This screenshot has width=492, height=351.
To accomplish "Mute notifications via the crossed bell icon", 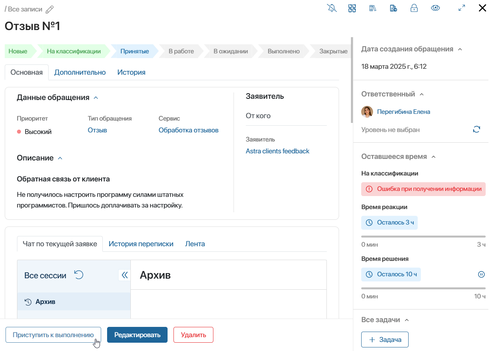I will point(332,8).
